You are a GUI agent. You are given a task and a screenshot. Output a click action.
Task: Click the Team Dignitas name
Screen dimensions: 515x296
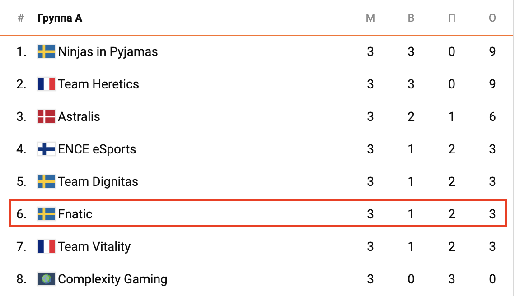[x=98, y=182]
